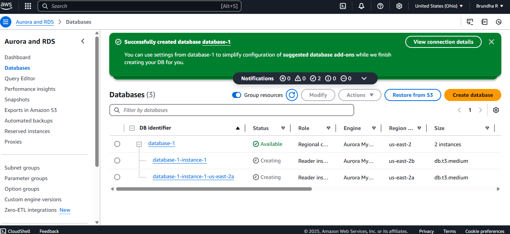Image resolution: width=510 pixels, height=234 pixels.
Task: Collapse the Aurora and RDS side panel
Action: [x=83, y=41]
